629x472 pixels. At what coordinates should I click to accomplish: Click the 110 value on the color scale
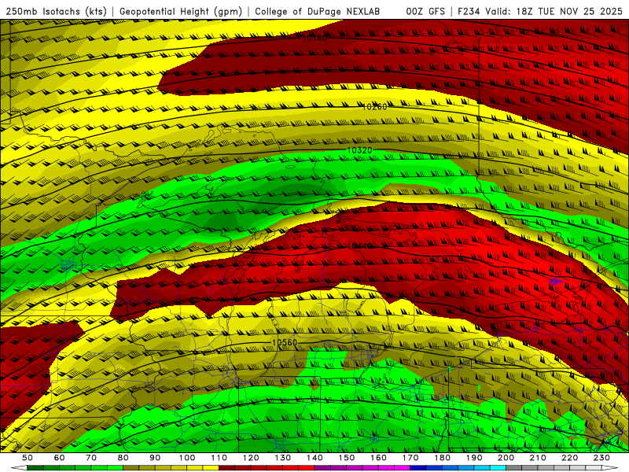click(219, 458)
